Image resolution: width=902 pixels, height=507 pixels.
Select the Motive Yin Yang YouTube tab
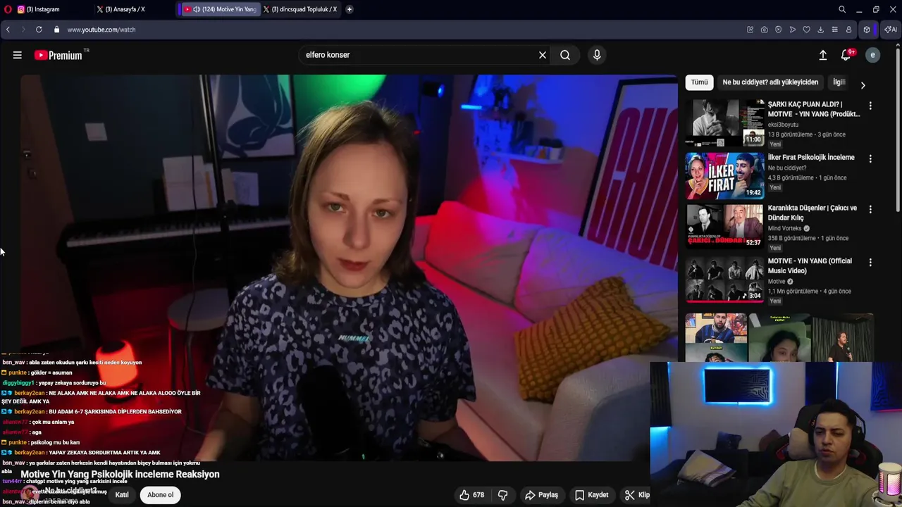(x=220, y=9)
